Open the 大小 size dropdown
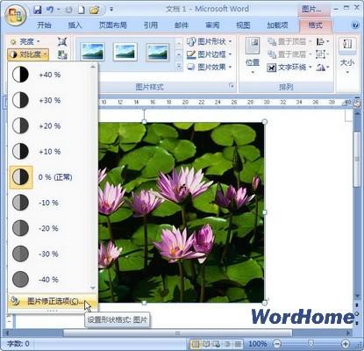Image resolution: width=364 pixels, height=351 pixels. point(347,55)
